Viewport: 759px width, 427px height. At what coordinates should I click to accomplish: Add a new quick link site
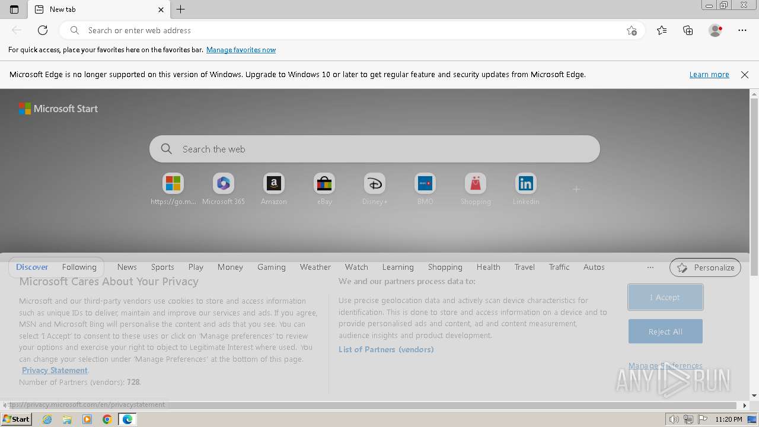point(576,189)
